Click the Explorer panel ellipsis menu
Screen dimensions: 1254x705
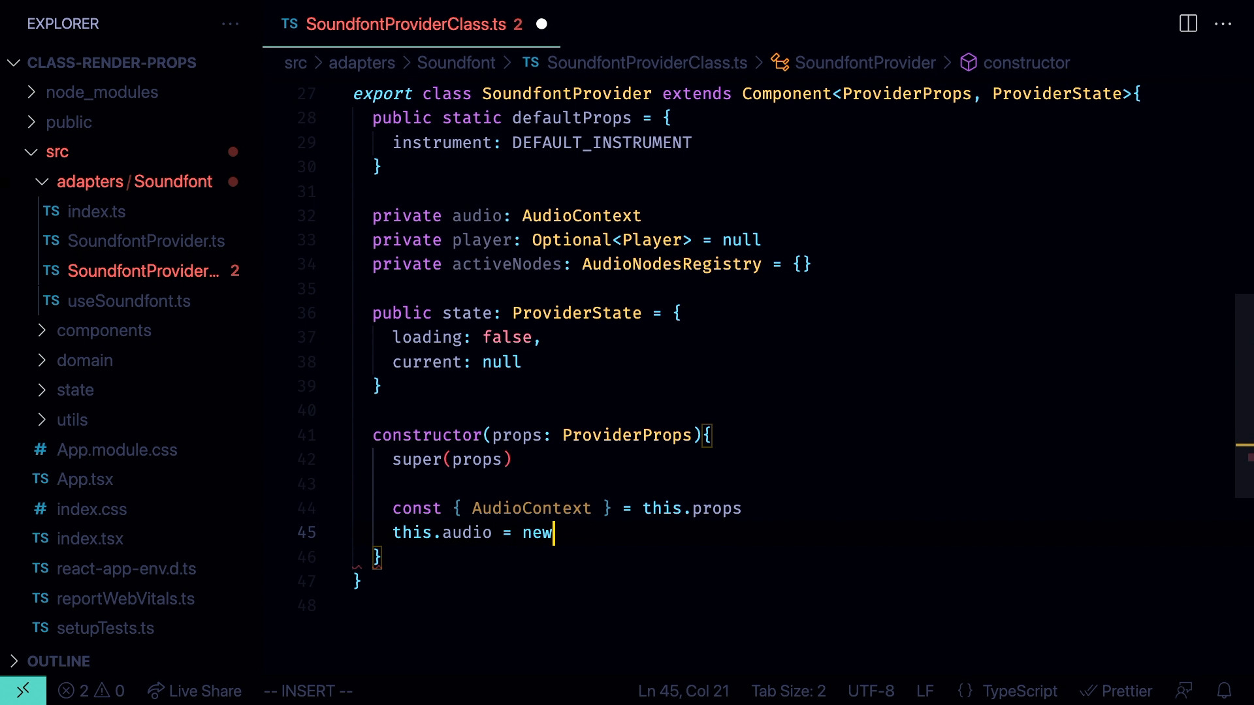(231, 23)
